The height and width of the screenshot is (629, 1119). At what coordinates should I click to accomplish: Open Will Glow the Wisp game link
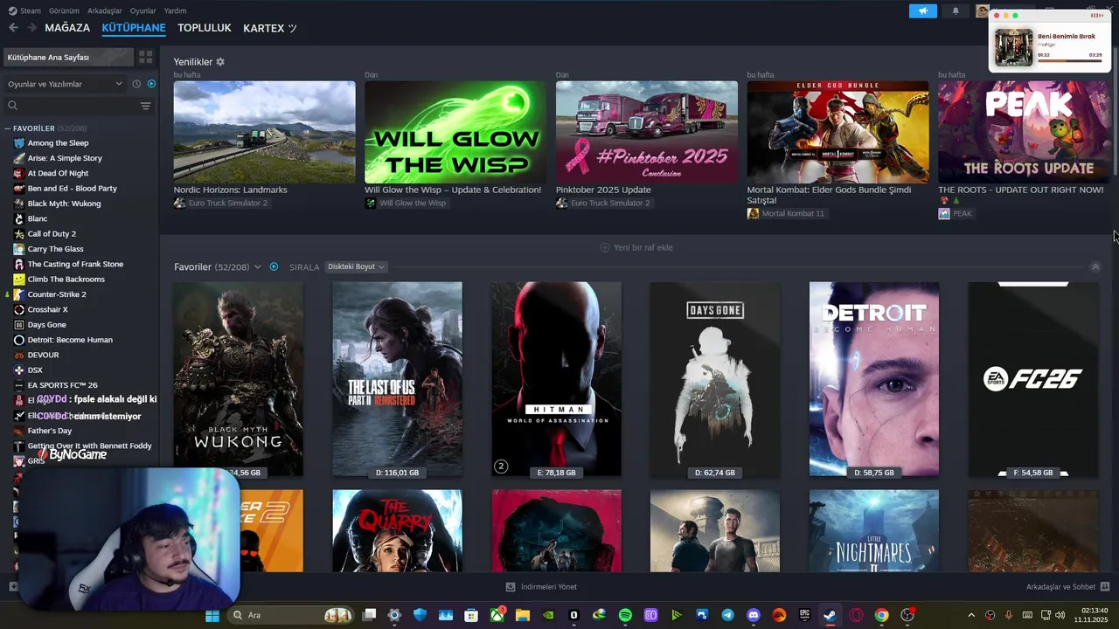[x=406, y=203]
